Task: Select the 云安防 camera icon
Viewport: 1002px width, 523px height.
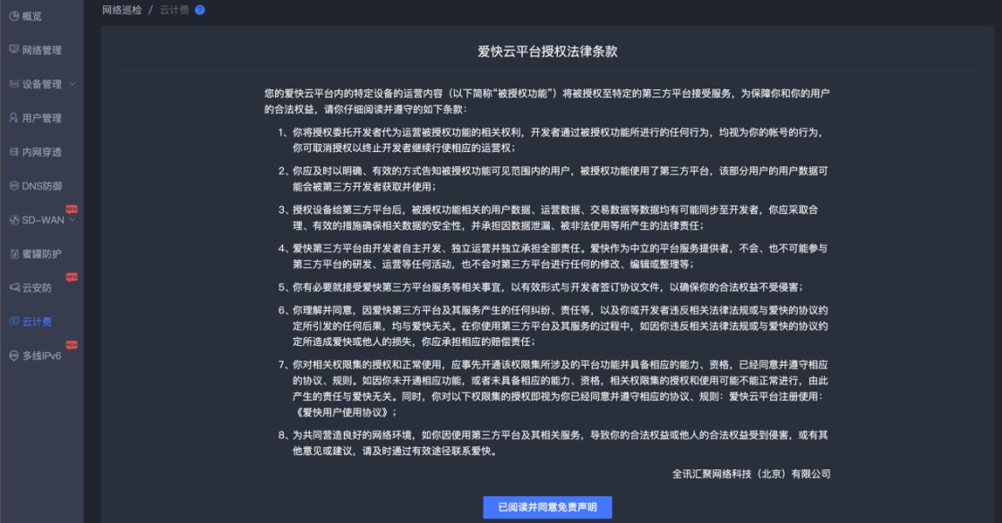Action: [14, 288]
